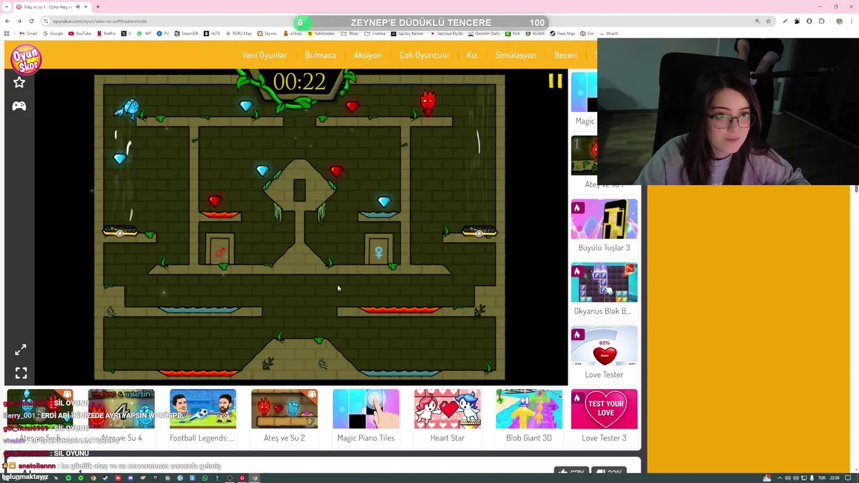The width and height of the screenshot is (859, 483).
Task: Open Büyülü Tuşlar 3 game thumbnail
Action: tap(604, 219)
